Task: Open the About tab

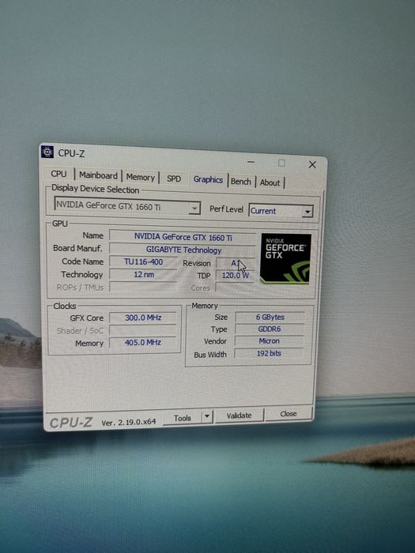Action: (270, 182)
